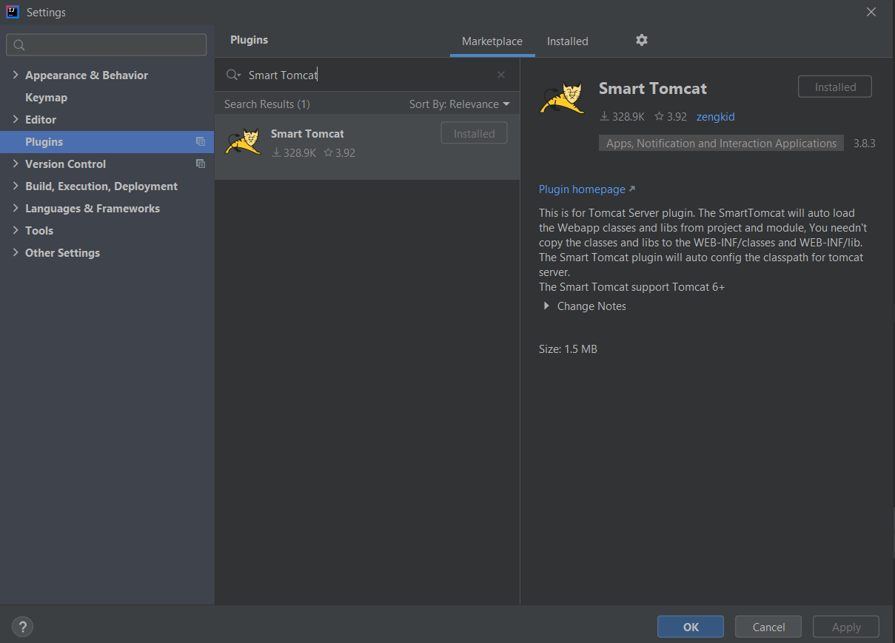Viewport: 895px width, 643px height.
Task: Select Version Control label
Action: [65, 164]
